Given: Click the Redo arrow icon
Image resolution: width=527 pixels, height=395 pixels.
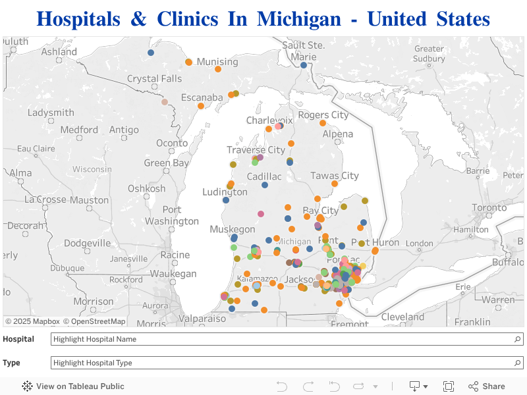Looking at the screenshot, I should pos(308,386).
